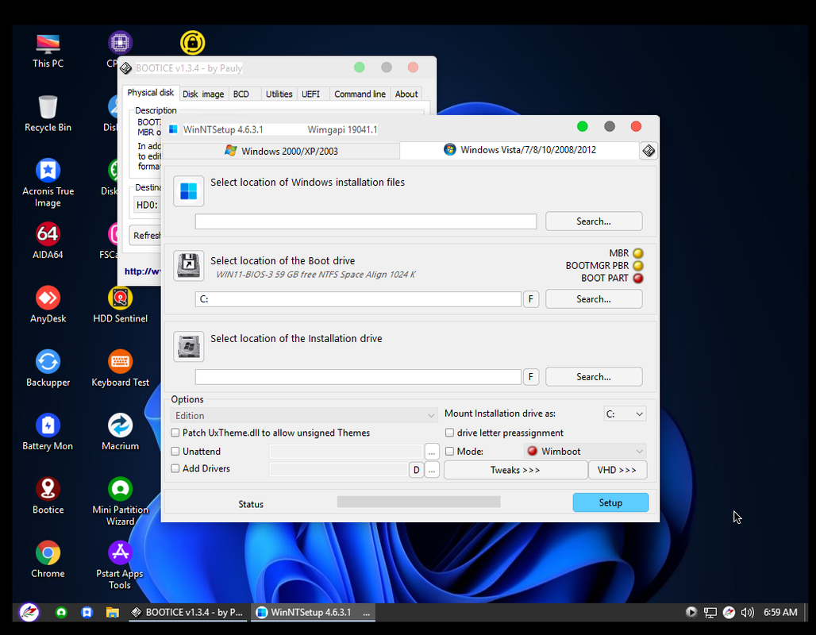816x635 pixels.
Task: Click the installation files path field
Action: [366, 221]
